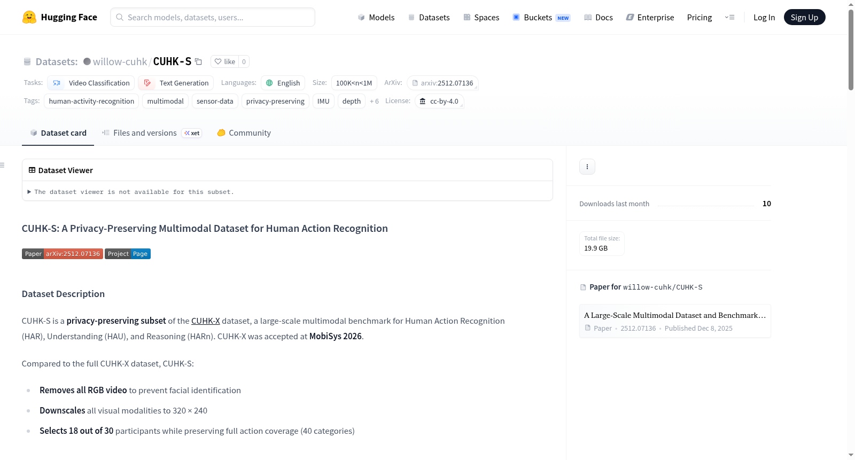This screenshot has width=855, height=460.
Task: Click the scrollbar down arrow
Action: [x=851, y=455]
